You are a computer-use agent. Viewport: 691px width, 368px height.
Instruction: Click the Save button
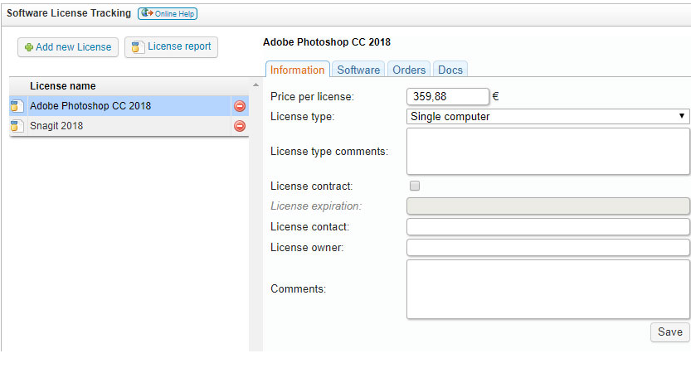670,332
